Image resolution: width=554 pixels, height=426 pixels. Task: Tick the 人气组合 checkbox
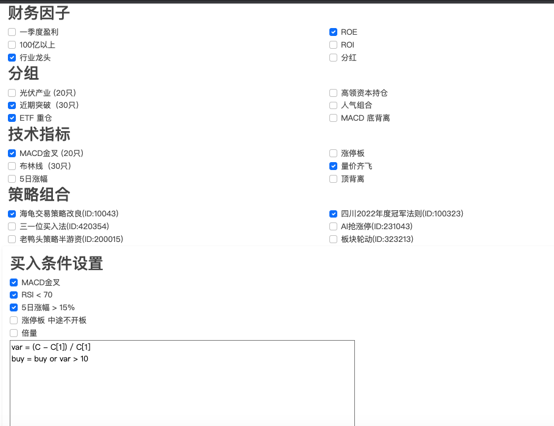(x=333, y=105)
